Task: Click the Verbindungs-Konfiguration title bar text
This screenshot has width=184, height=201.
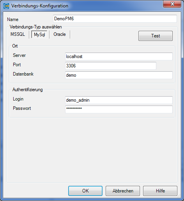Action: pos(40,6)
